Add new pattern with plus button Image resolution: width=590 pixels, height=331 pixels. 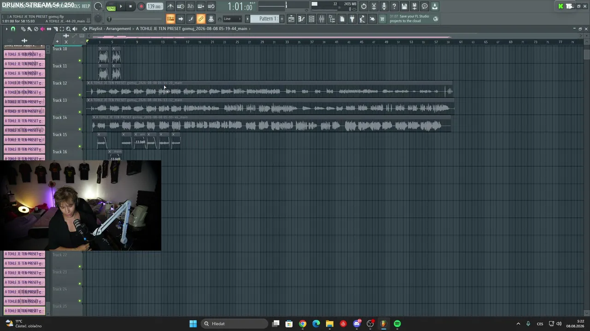[282, 19]
